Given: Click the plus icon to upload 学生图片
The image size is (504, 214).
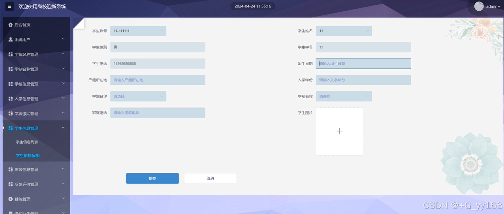Looking at the screenshot, I should point(339,131).
